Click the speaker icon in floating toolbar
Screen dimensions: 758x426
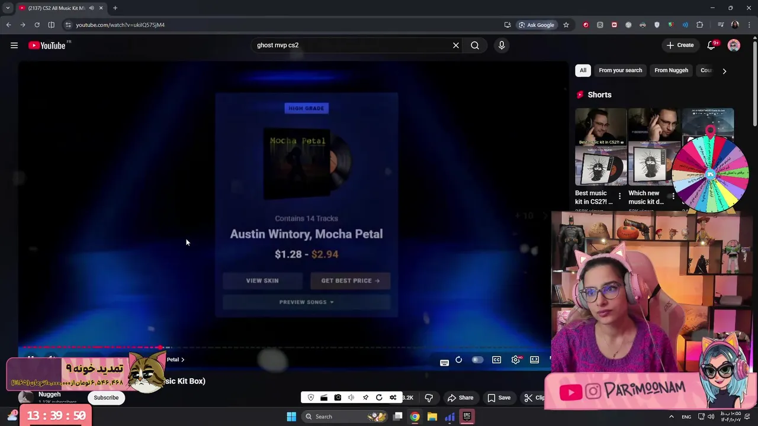351,398
